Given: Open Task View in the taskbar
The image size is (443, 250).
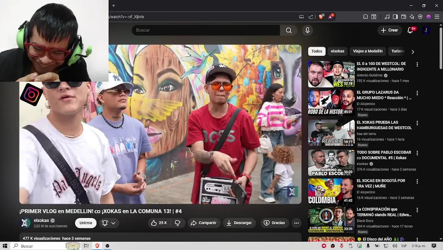Looking at the screenshot, I should click(86, 246).
